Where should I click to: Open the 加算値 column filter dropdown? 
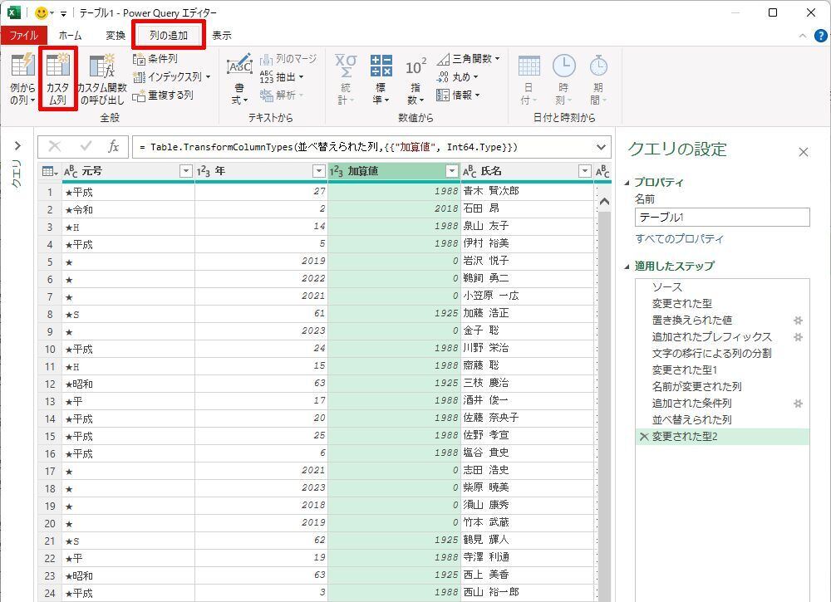(451, 171)
